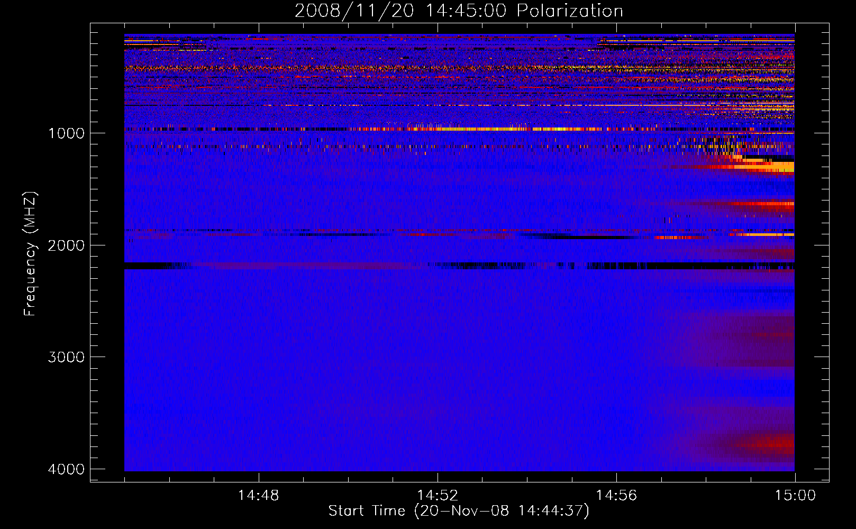Click the 15:00 time axis label
Screen dimensions: 856x529
point(795,496)
